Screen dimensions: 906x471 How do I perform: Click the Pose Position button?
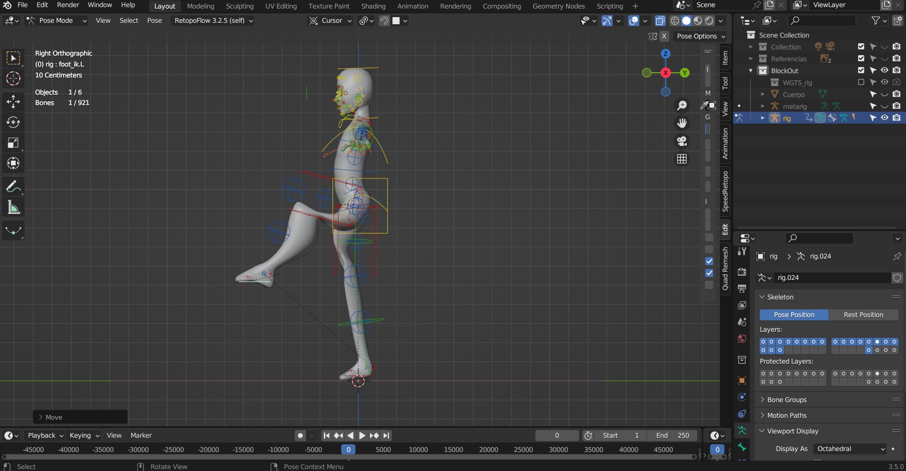click(x=794, y=315)
